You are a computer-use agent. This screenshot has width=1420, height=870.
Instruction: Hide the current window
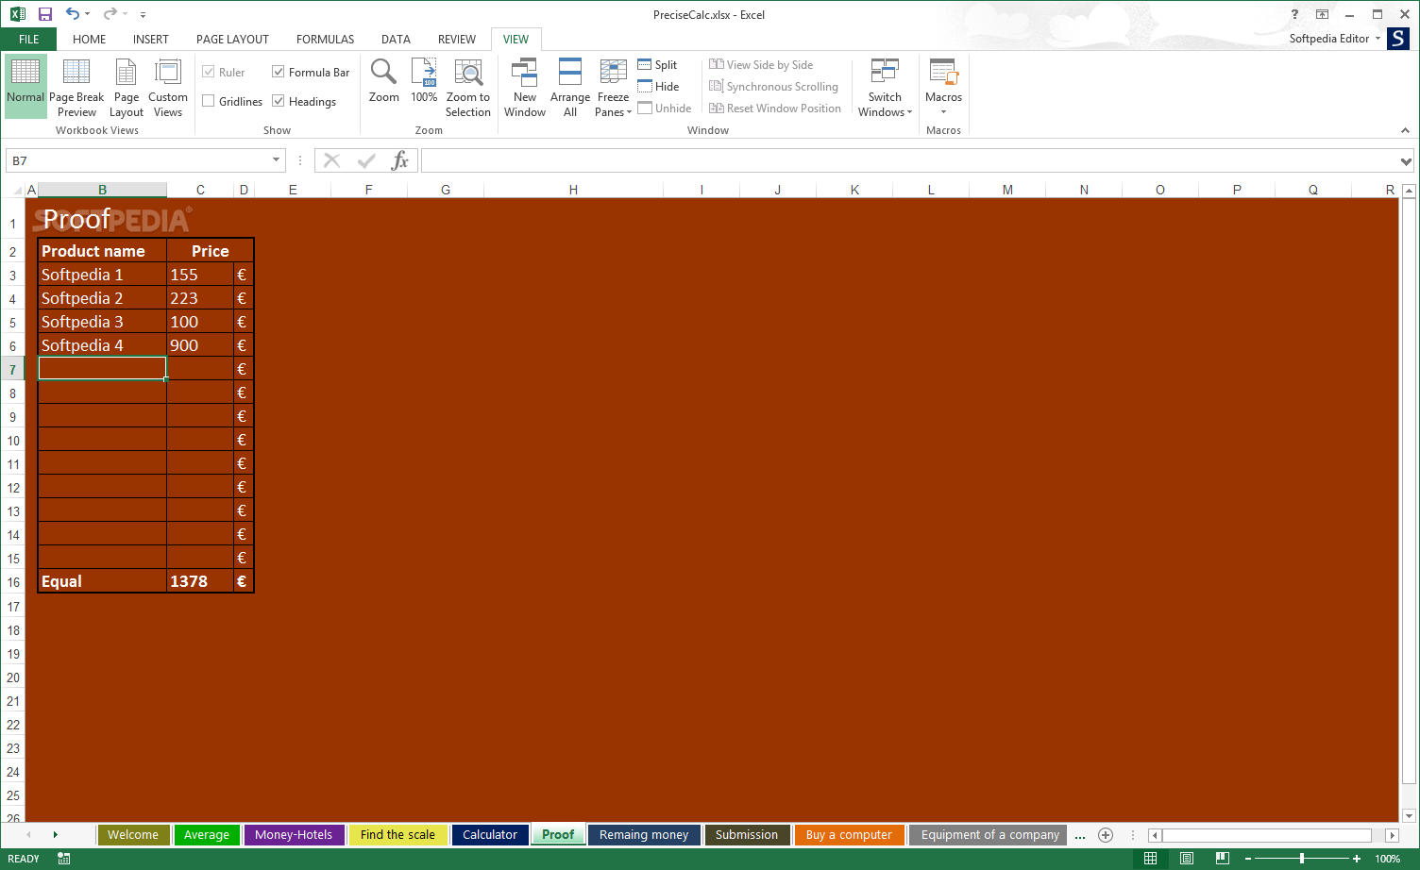coord(658,87)
